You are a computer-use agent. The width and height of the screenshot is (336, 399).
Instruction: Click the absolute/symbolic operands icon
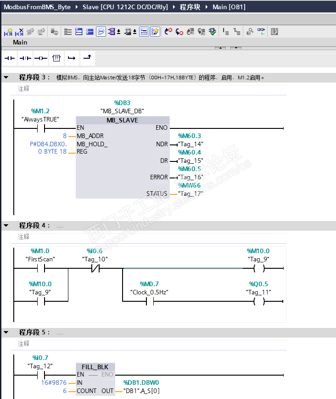112,32
